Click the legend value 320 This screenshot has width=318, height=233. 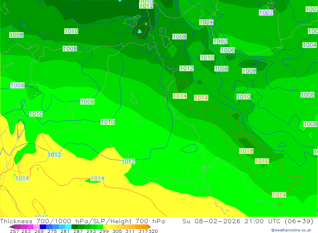pyautogui.click(x=153, y=231)
